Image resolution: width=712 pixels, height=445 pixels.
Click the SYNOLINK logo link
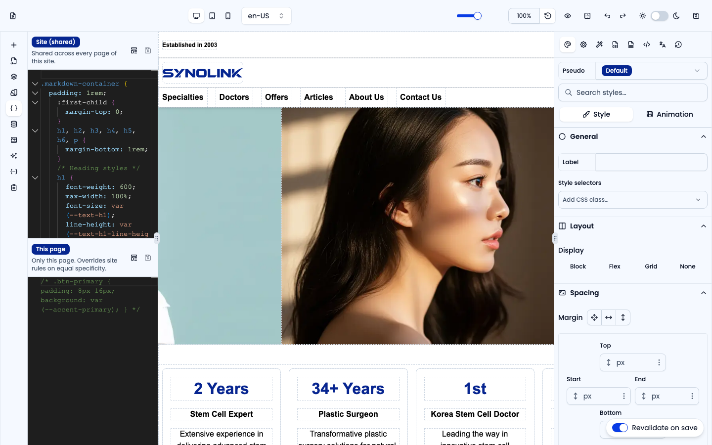(x=203, y=73)
